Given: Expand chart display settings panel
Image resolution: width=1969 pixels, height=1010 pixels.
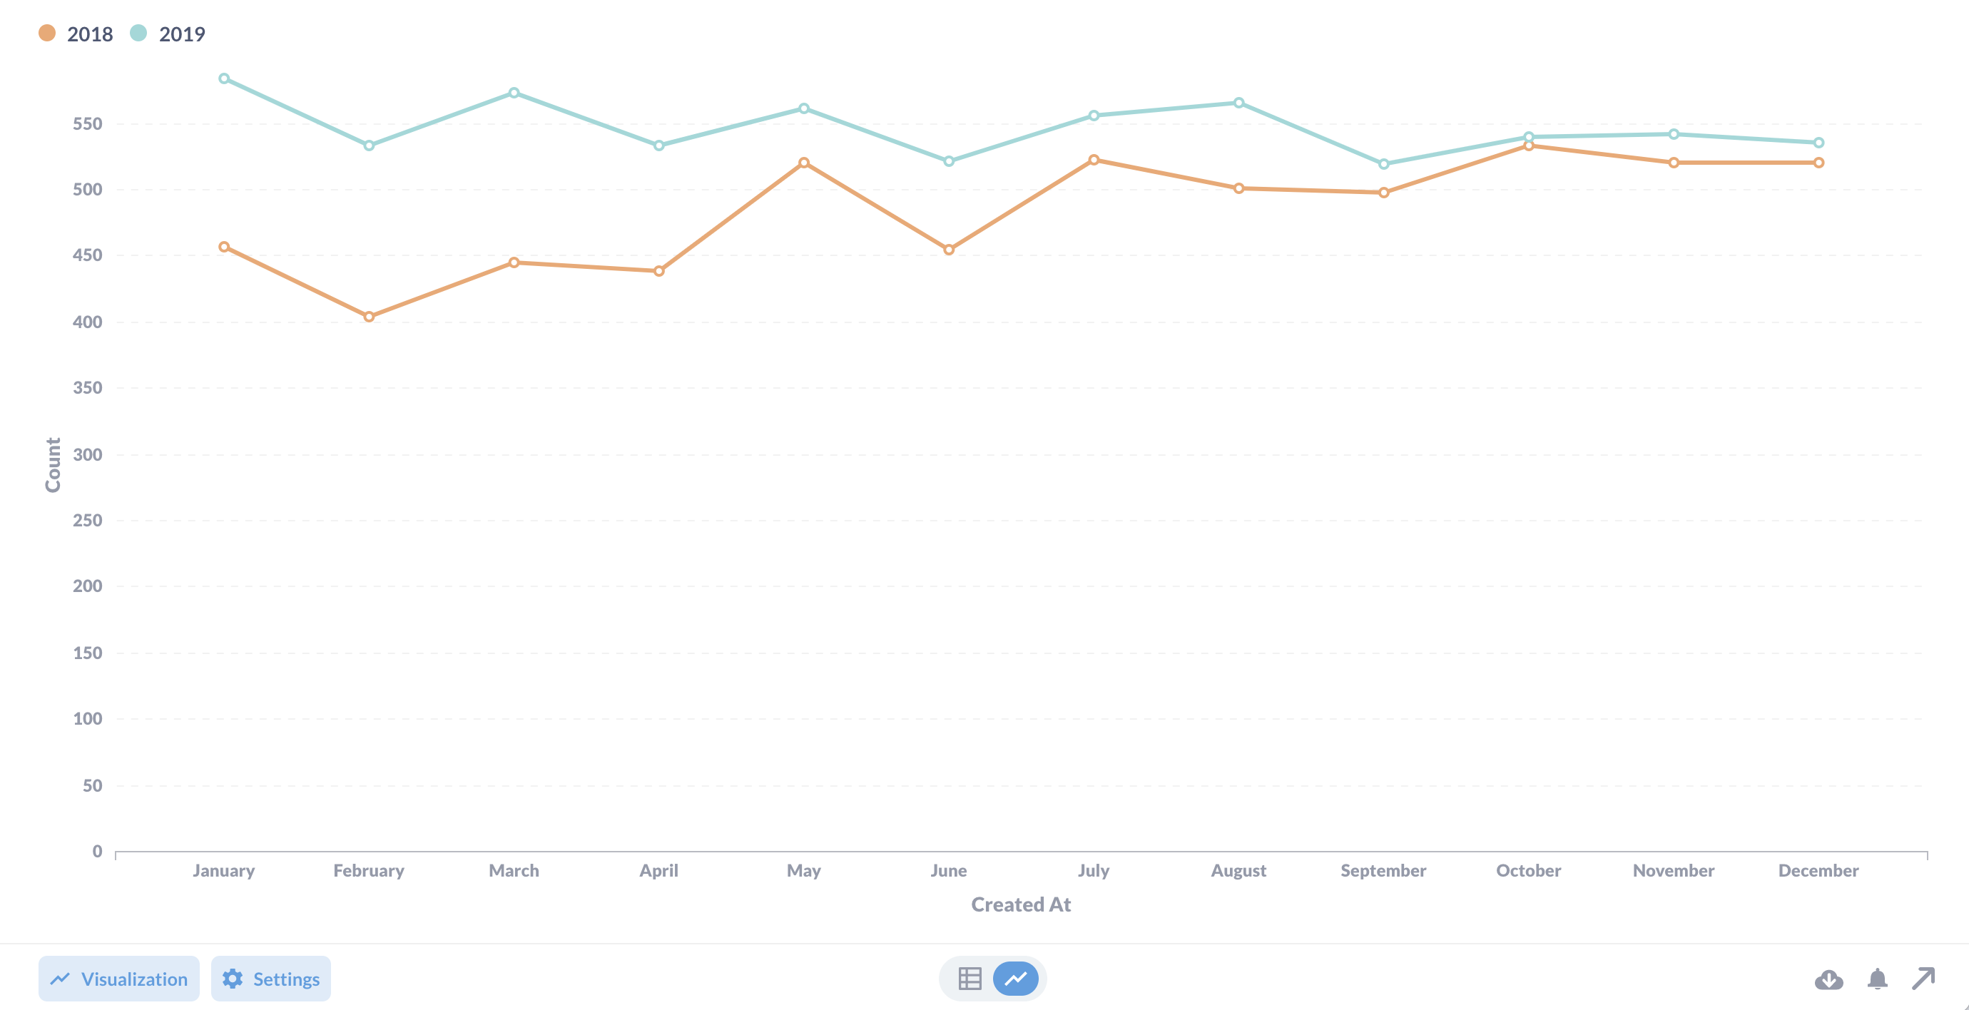Looking at the screenshot, I should [270, 978].
